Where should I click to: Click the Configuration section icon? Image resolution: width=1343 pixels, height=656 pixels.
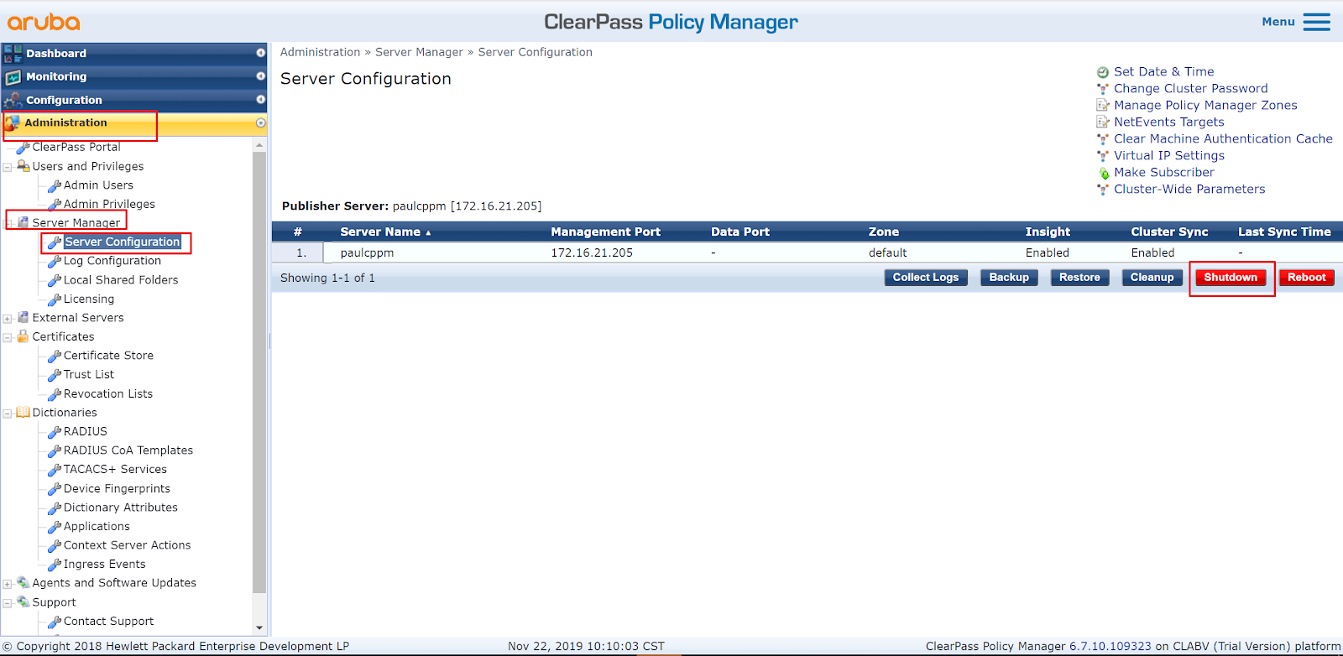pos(13,100)
